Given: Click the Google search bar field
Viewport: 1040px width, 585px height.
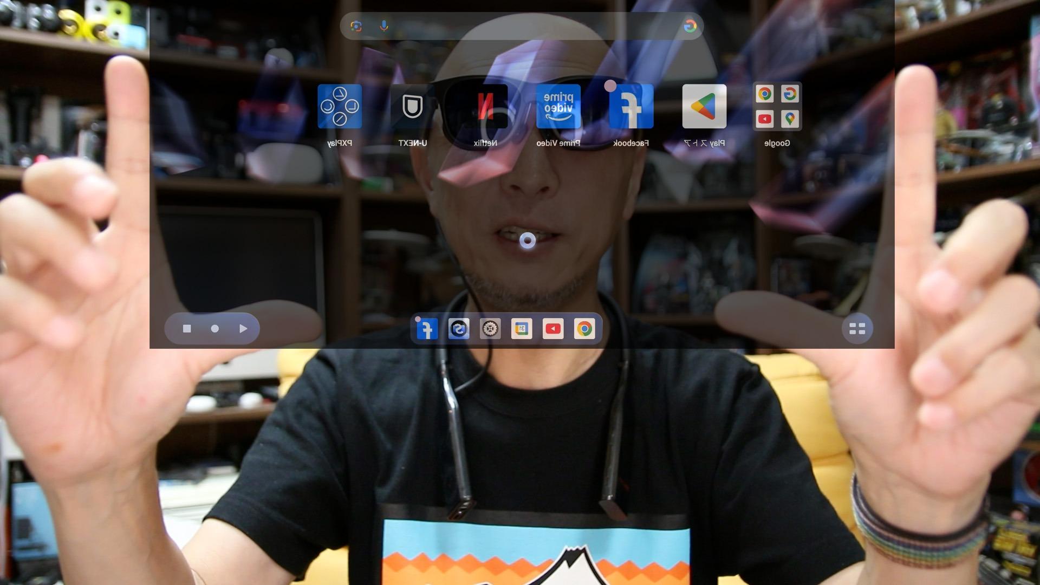Looking at the screenshot, I should pos(531,26).
